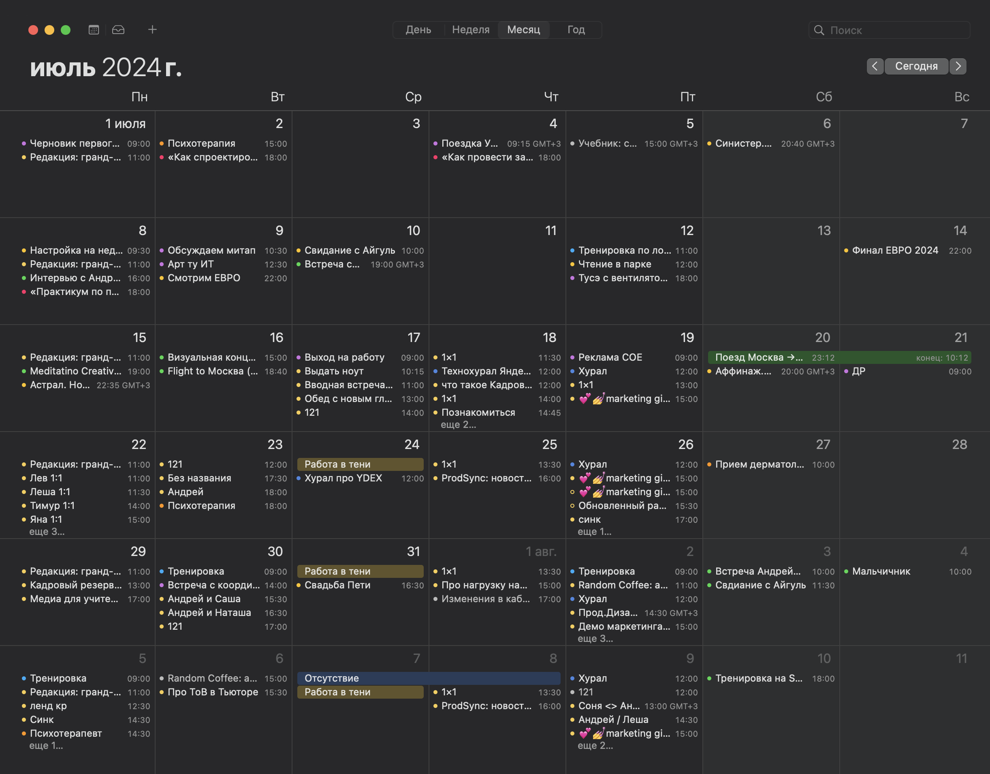Viewport: 990px width, 774px height.
Task: Open Без названия event on July 23
Action: (x=224, y=479)
